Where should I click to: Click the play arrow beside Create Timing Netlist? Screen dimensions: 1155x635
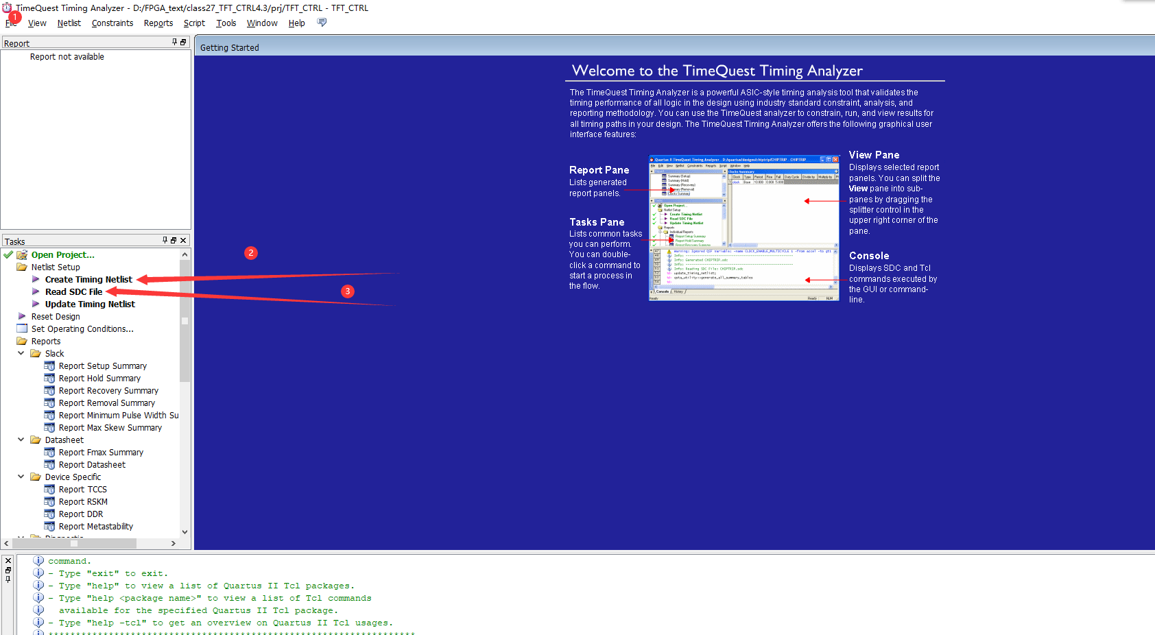point(36,279)
